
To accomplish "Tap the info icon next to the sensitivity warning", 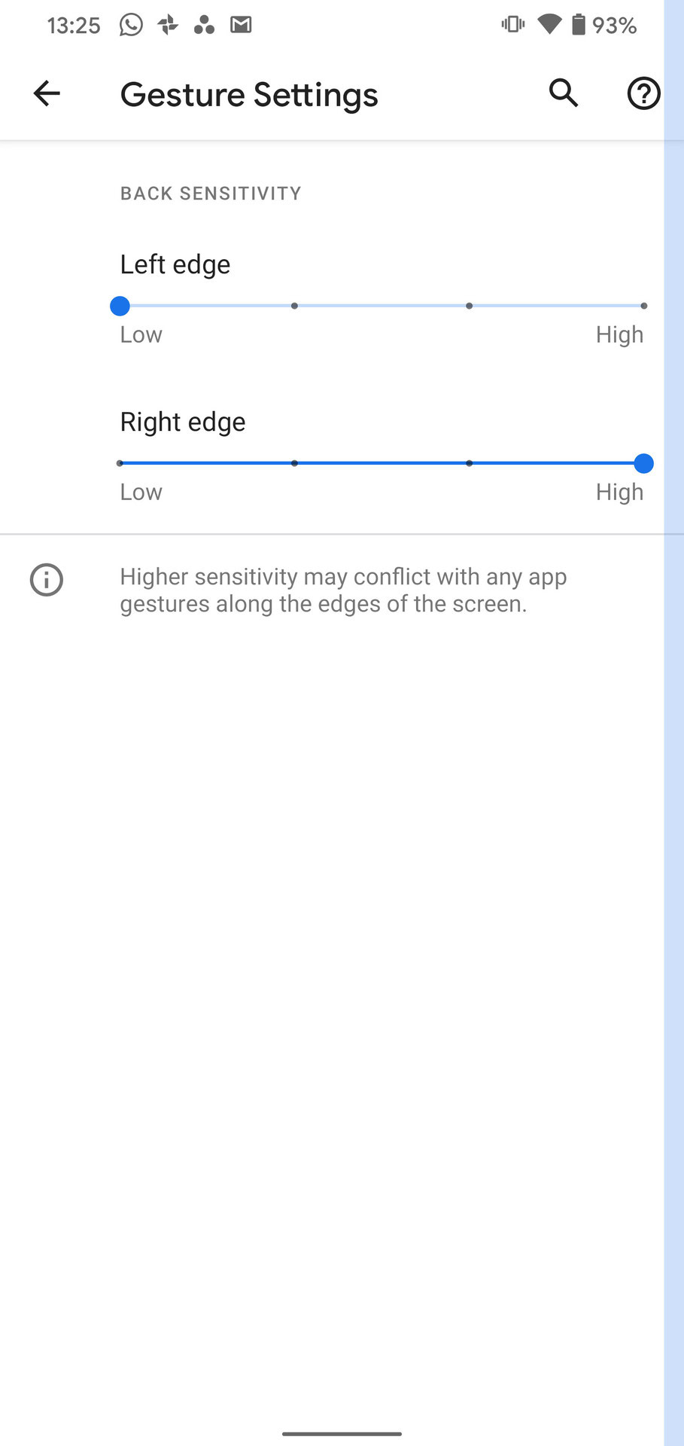I will 46,580.
